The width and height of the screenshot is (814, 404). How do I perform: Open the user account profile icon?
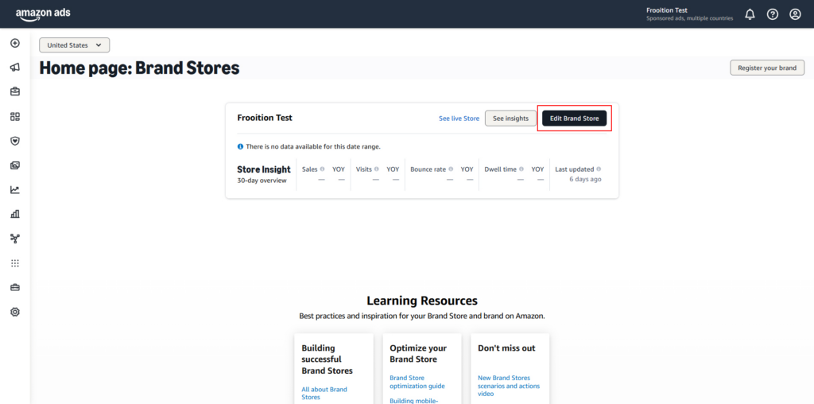coord(795,14)
